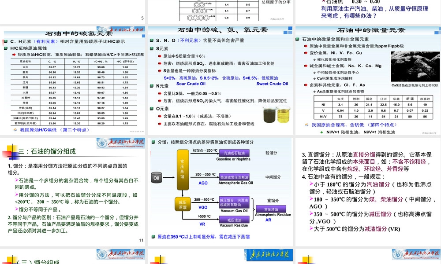The image size is (441, 264).
Task: Click the 中间馏分 label
Action: pos(273,177)
